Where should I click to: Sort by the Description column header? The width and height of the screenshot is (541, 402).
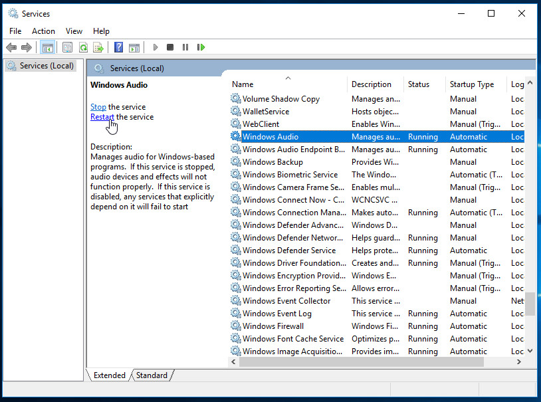tap(376, 84)
